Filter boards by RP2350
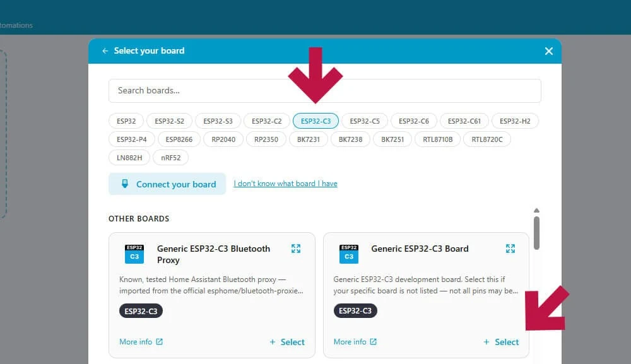The height and width of the screenshot is (364, 631). 266,139
